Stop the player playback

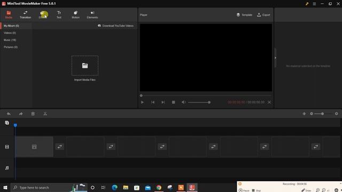(173, 102)
